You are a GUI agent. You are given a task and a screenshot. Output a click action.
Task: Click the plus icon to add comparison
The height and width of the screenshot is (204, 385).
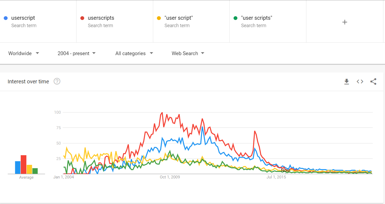(x=345, y=22)
